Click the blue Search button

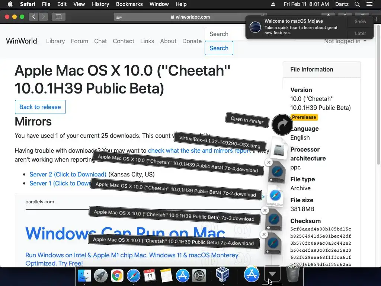219,48
